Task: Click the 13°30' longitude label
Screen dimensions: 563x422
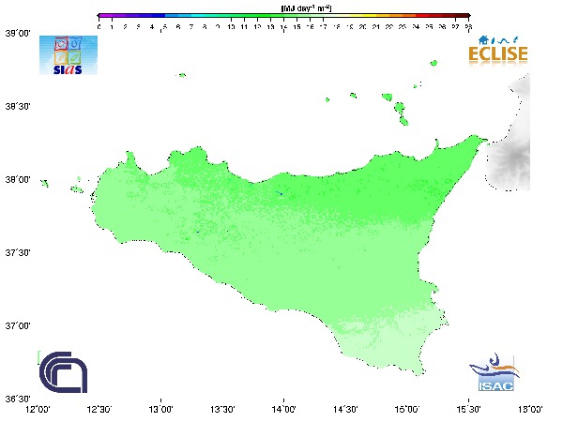Action: 222,409
